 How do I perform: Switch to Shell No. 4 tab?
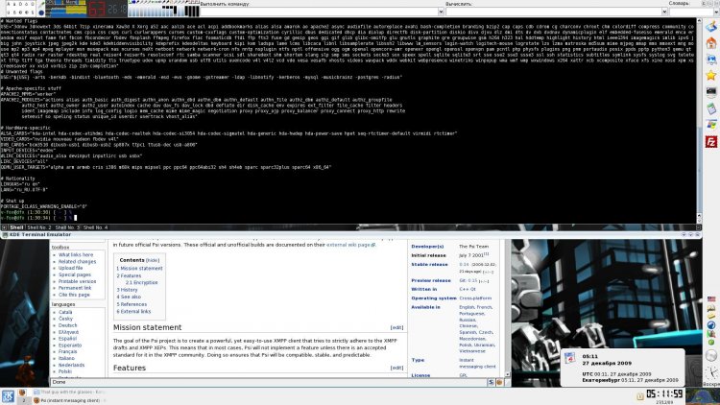tap(95, 227)
